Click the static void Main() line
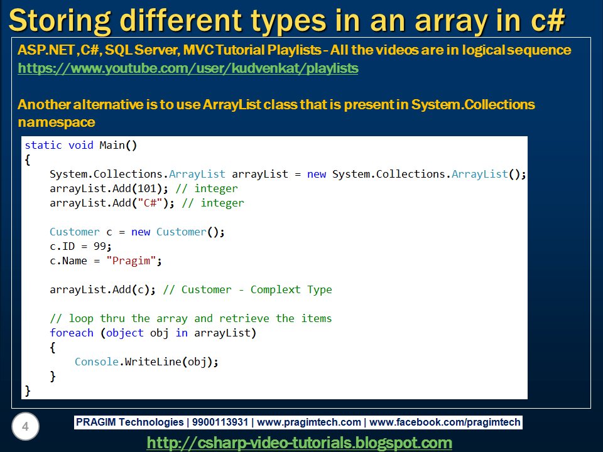Viewport: 603px width, 452px height. pyautogui.click(x=82, y=145)
